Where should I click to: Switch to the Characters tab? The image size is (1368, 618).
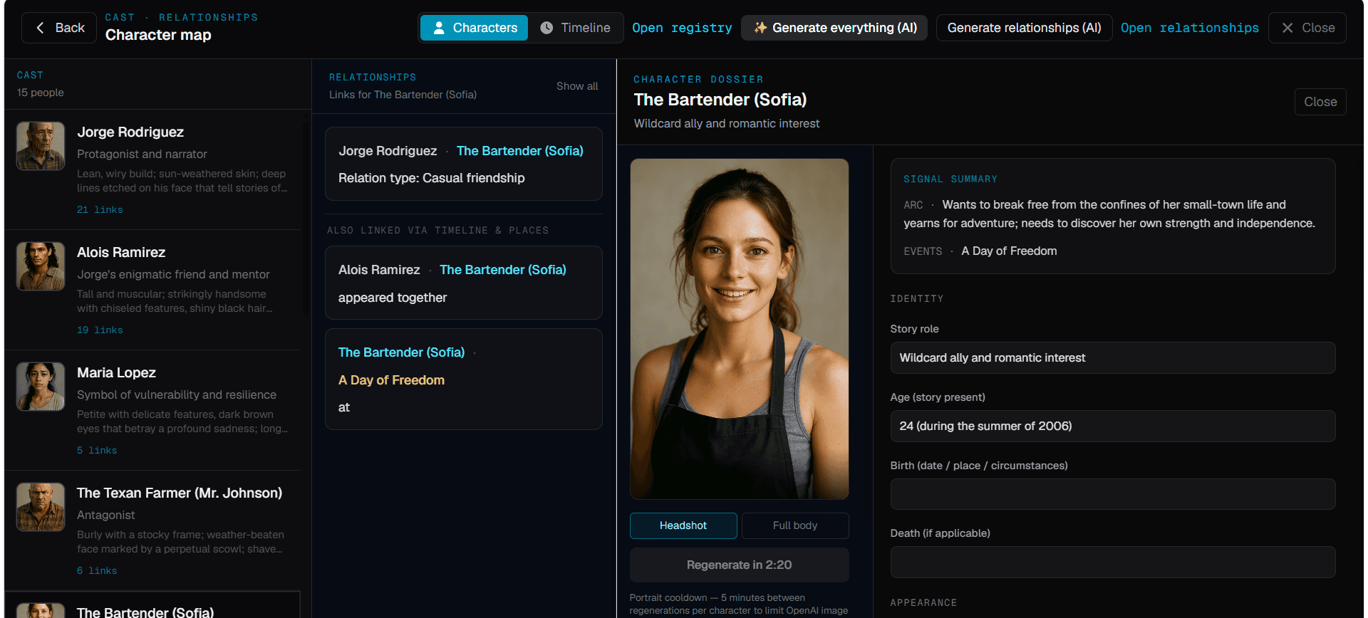(x=474, y=28)
